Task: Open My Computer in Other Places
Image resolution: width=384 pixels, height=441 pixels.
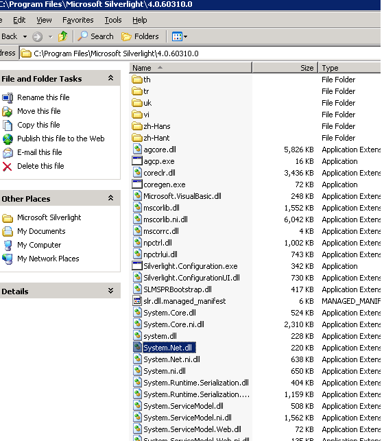Action: point(39,245)
